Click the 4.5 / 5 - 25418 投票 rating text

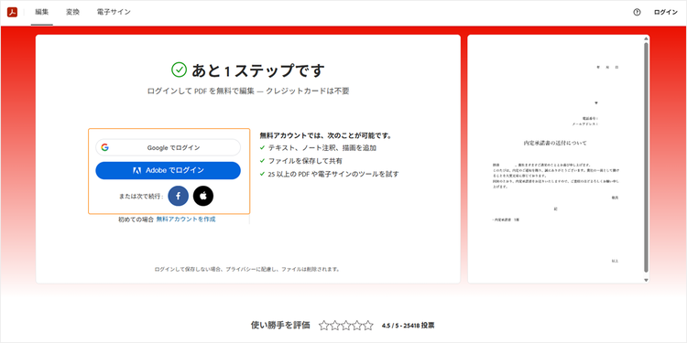[x=409, y=326]
